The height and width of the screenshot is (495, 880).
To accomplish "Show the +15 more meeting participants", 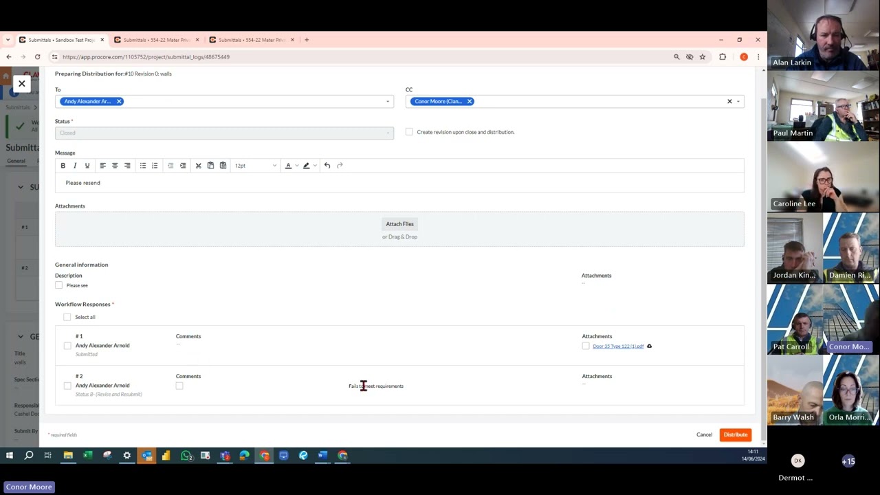I will click(x=848, y=461).
